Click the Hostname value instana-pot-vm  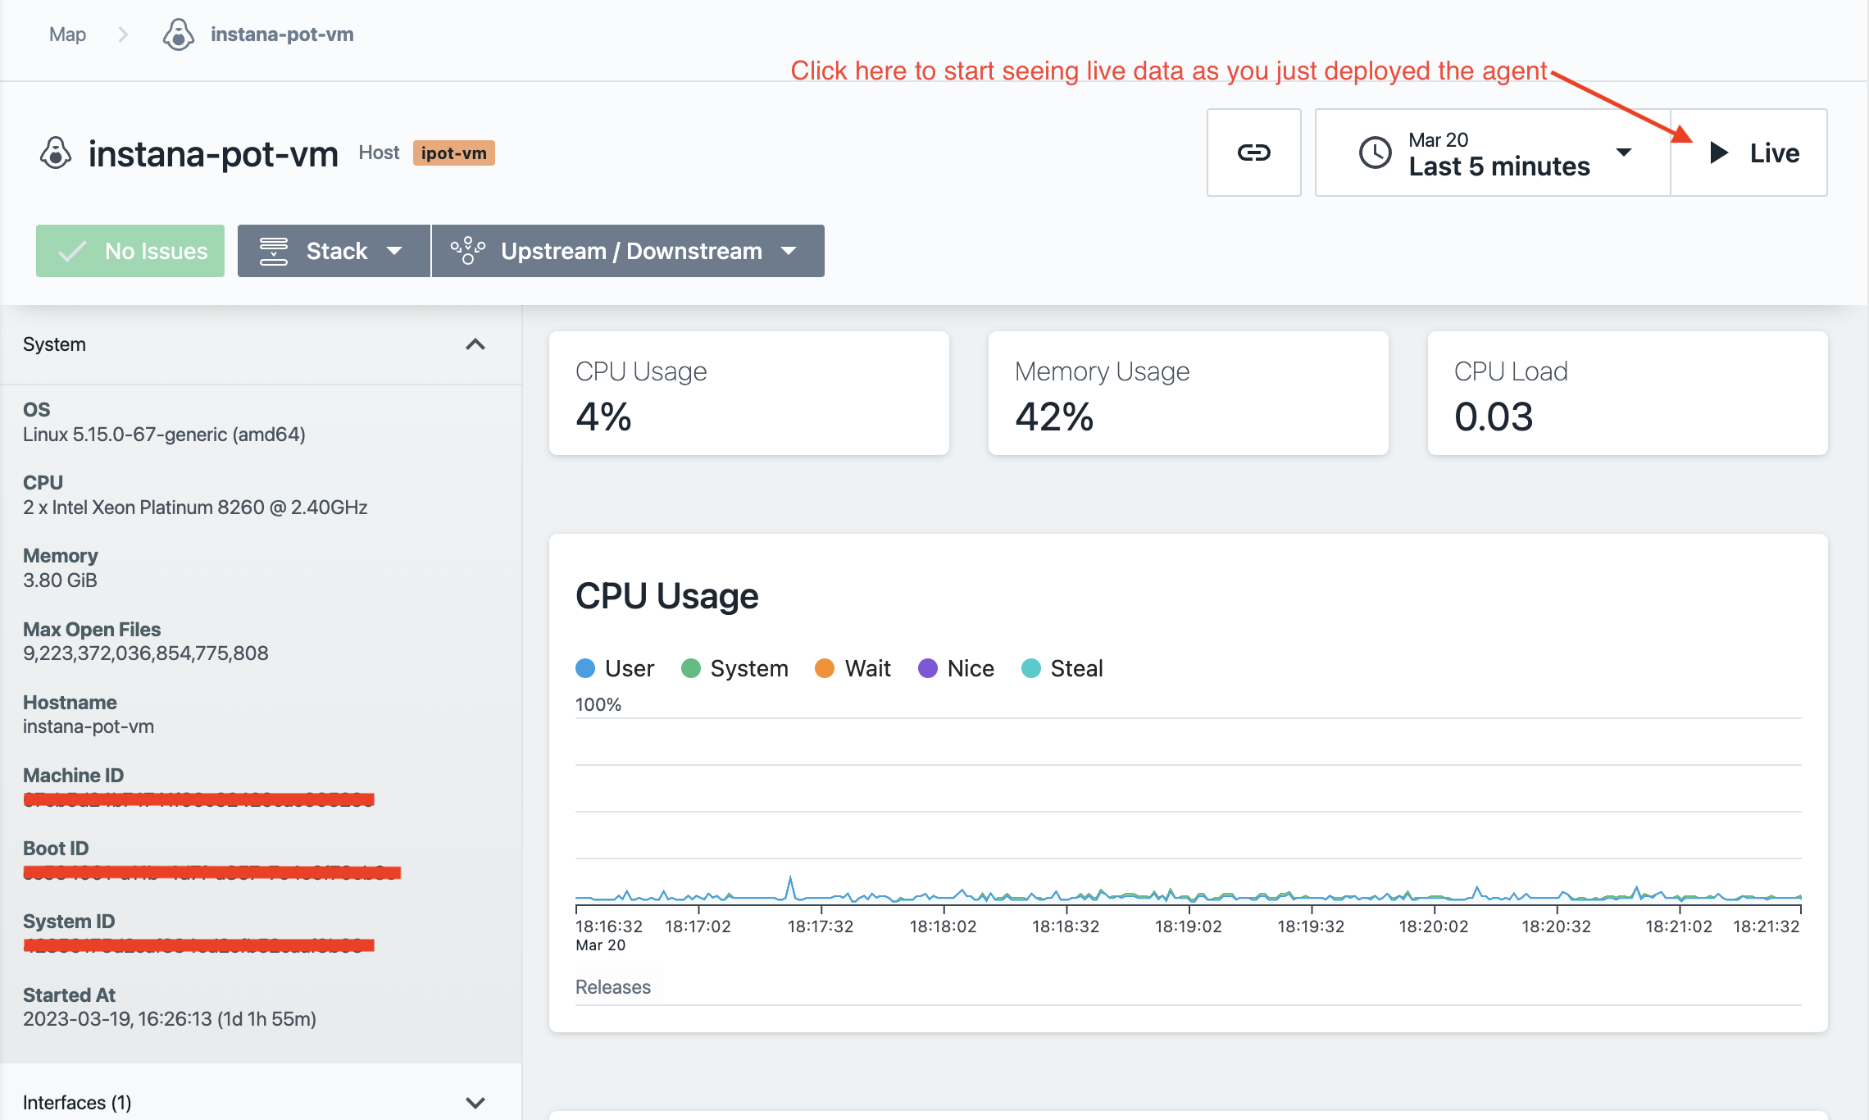(89, 726)
